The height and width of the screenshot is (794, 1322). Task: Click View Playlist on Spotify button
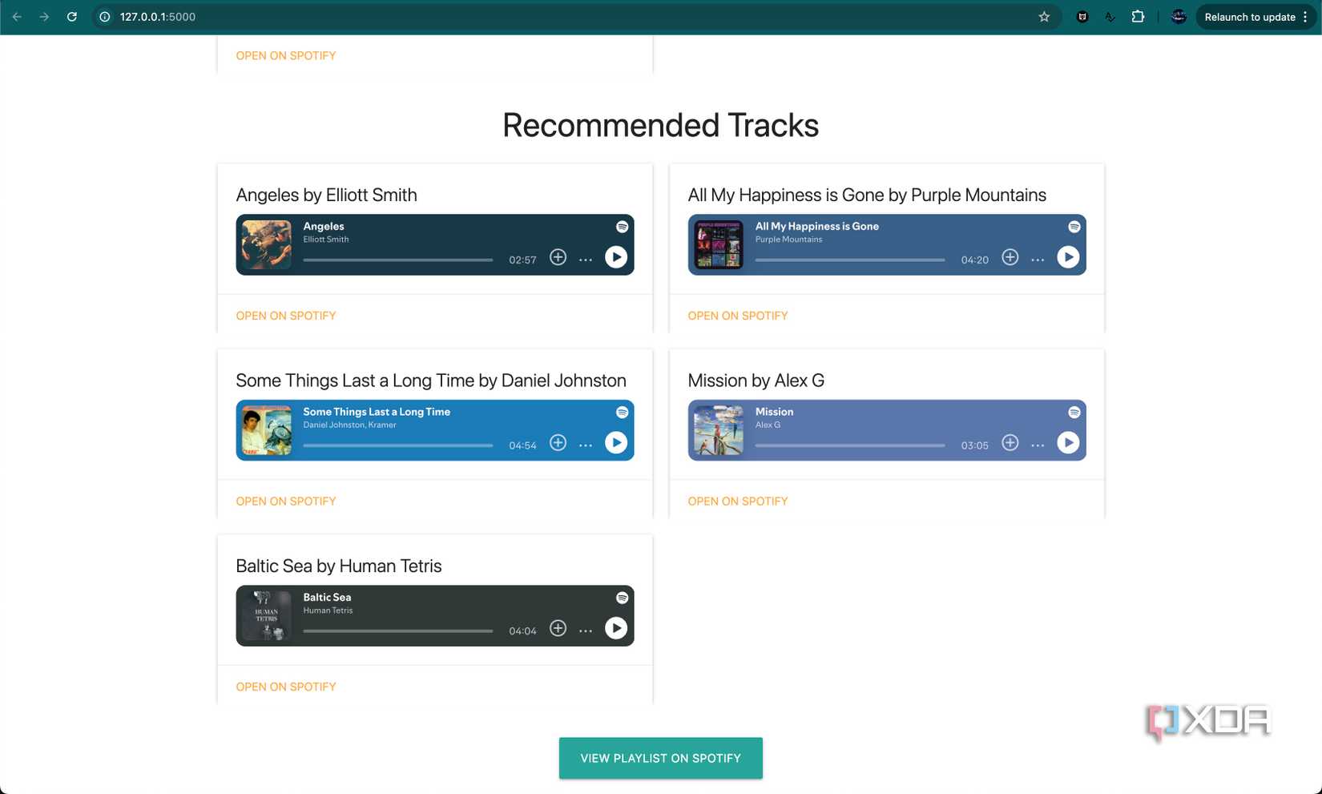tap(661, 758)
